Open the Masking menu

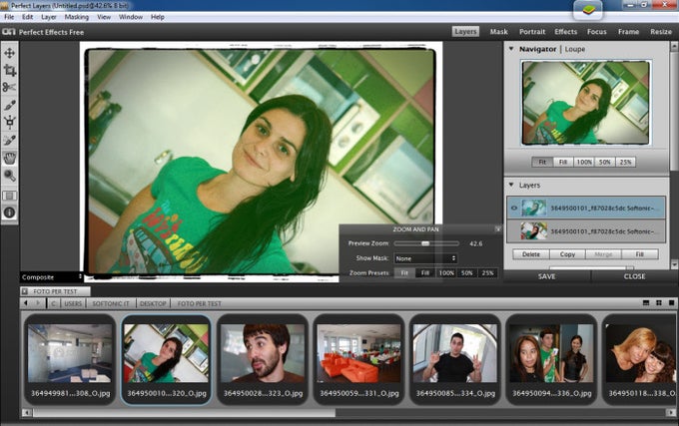pos(77,17)
